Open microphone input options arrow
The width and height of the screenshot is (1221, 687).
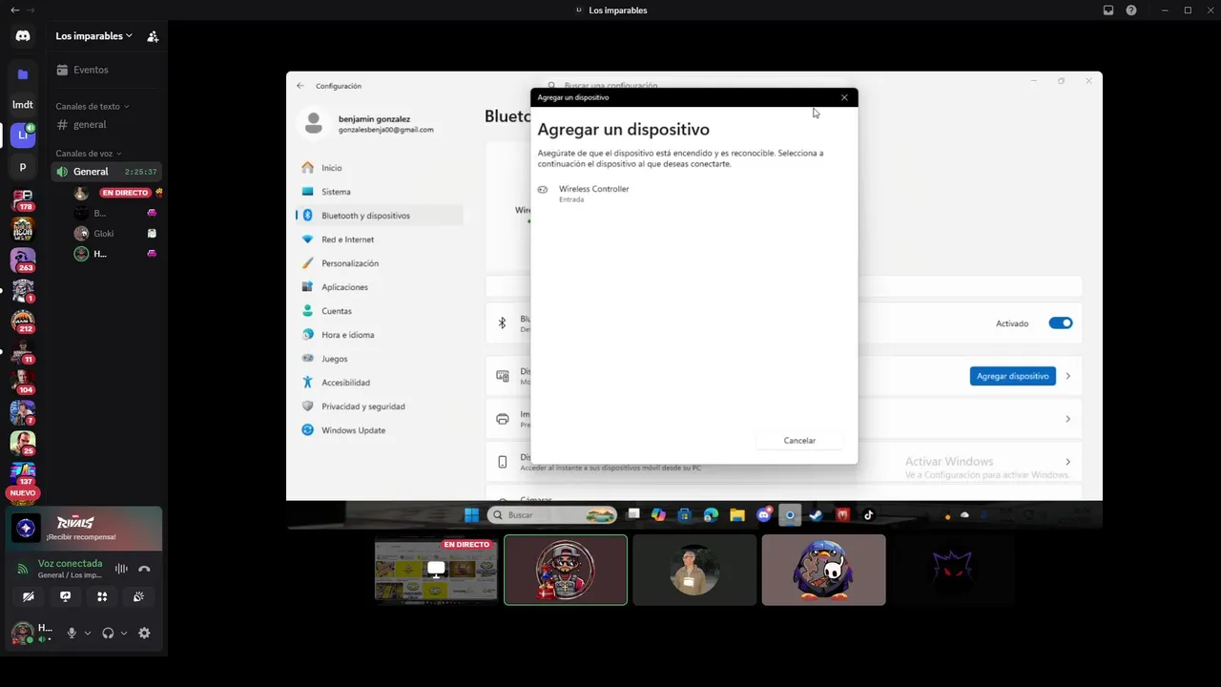click(88, 633)
